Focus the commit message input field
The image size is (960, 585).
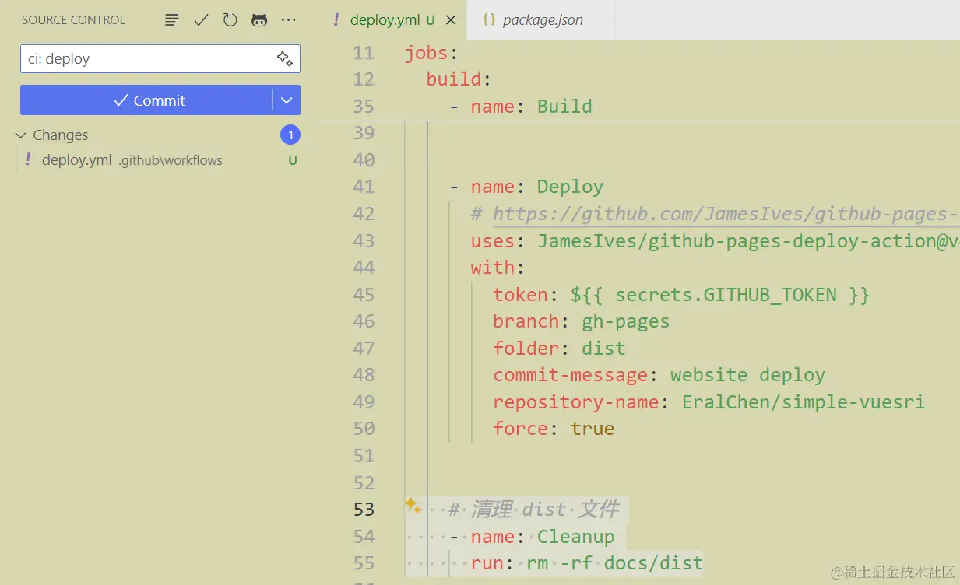tap(160, 58)
